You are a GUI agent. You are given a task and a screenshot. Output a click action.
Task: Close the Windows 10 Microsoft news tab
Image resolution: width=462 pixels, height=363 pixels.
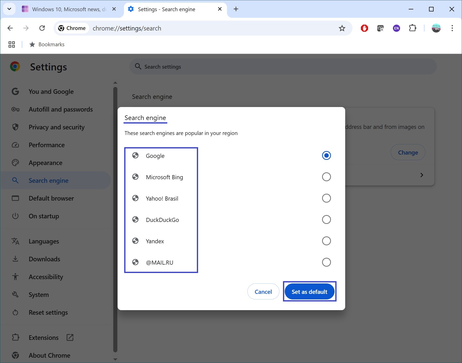(114, 9)
